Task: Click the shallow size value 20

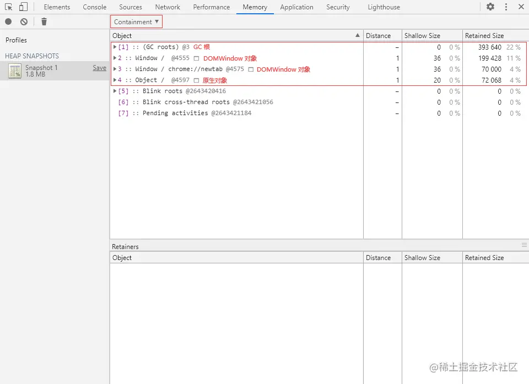Action: click(437, 80)
